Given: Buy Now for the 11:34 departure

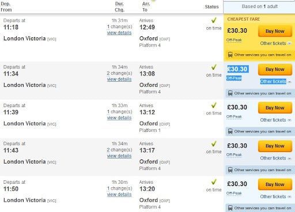Looking at the screenshot, I should click(275, 69).
